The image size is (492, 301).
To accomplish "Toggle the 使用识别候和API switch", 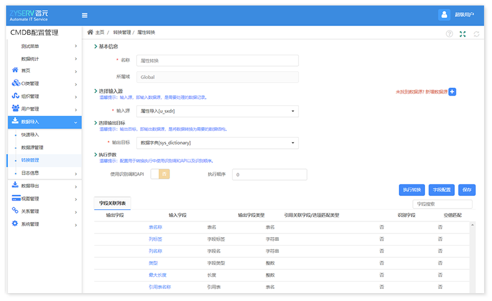I will tap(160, 175).
